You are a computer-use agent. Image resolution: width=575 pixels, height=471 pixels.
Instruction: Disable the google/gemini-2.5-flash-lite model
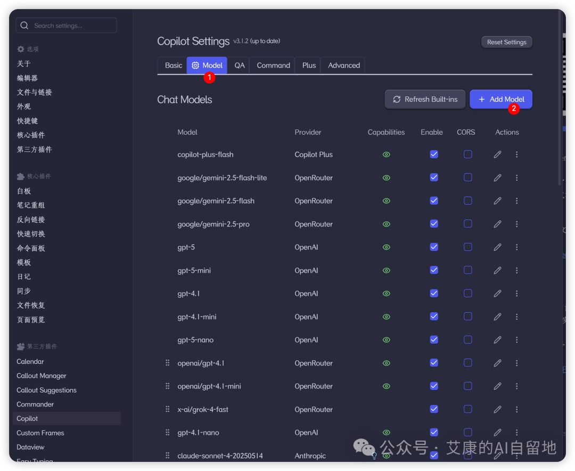pos(434,177)
